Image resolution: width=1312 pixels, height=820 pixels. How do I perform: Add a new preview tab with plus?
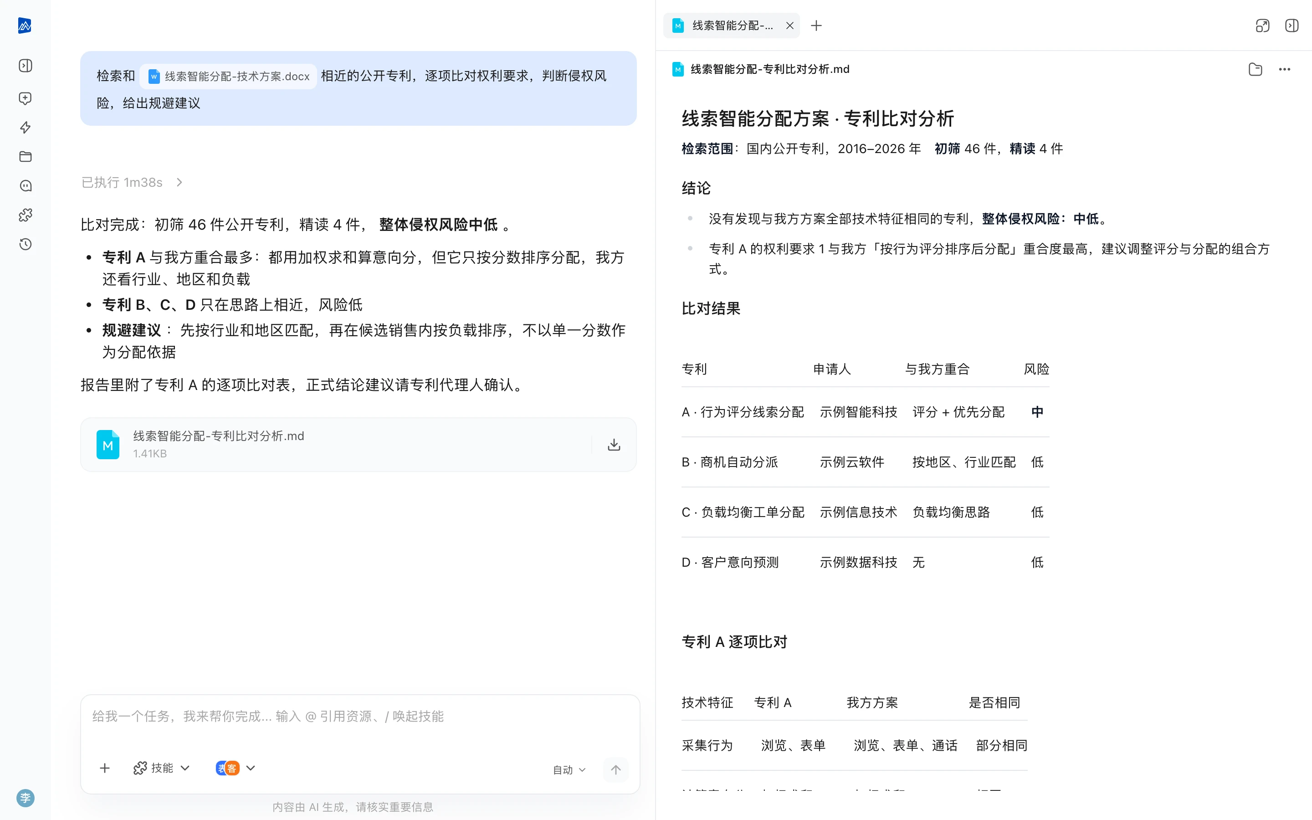[816, 26]
